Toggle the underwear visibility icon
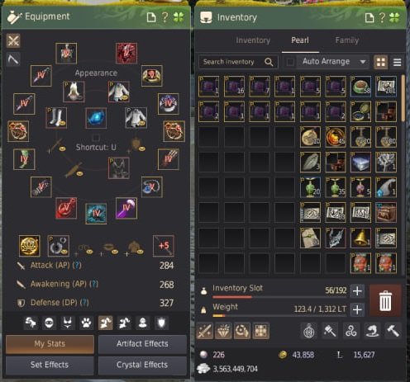 (x=68, y=323)
